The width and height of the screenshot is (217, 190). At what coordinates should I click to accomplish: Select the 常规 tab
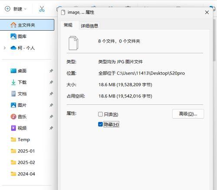coord(68,25)
